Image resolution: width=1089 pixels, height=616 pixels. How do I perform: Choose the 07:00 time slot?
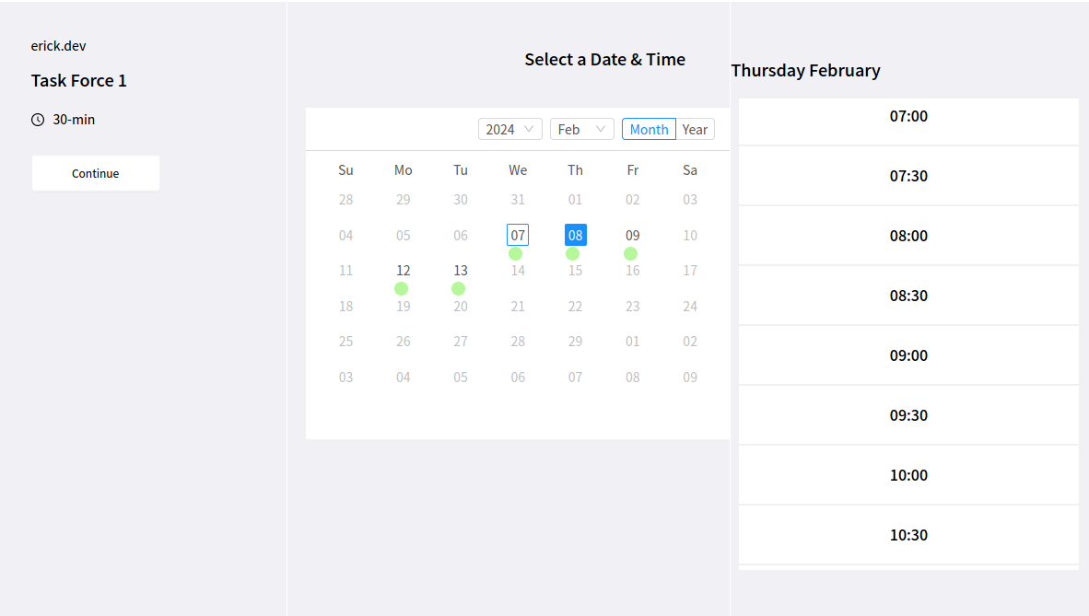pos(908,117)
